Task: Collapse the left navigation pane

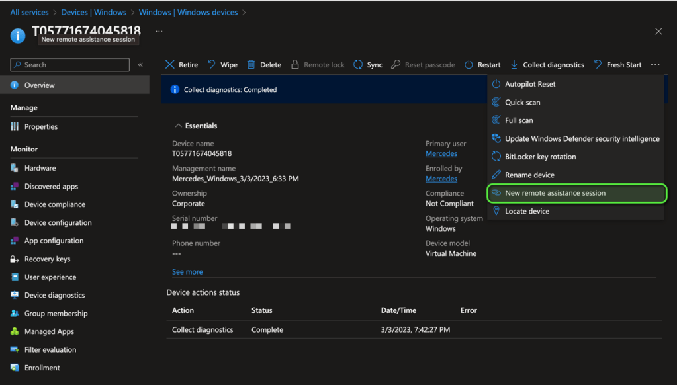Action: 140,65
